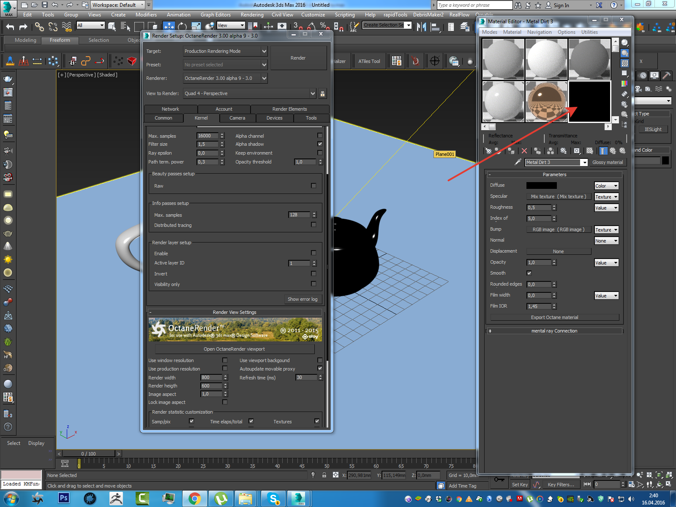This screenshot has height=507, width=676.
Task: Click Get Material icon in Material Editor
Action: click(489, 151)
